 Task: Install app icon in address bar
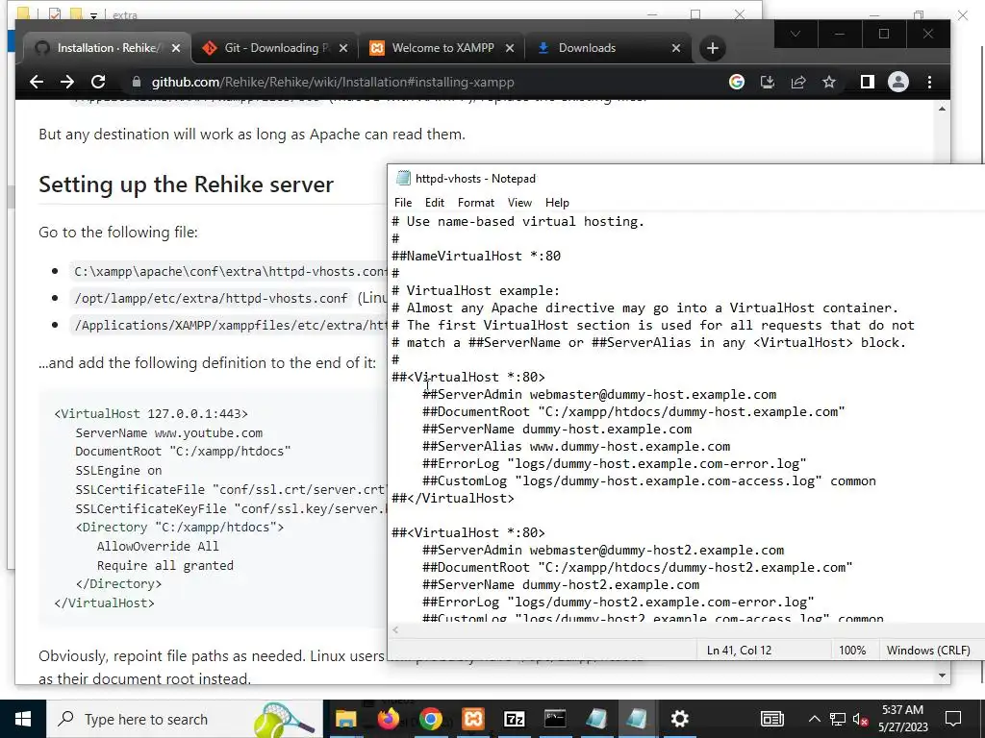767,82
